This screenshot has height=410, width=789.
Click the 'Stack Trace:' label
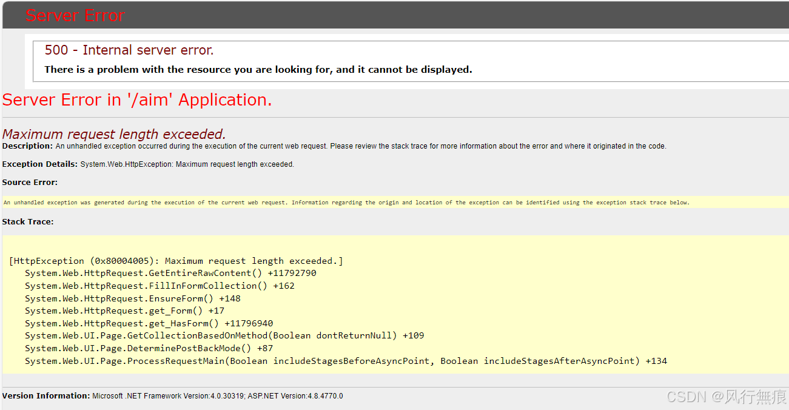click(28, 222)
